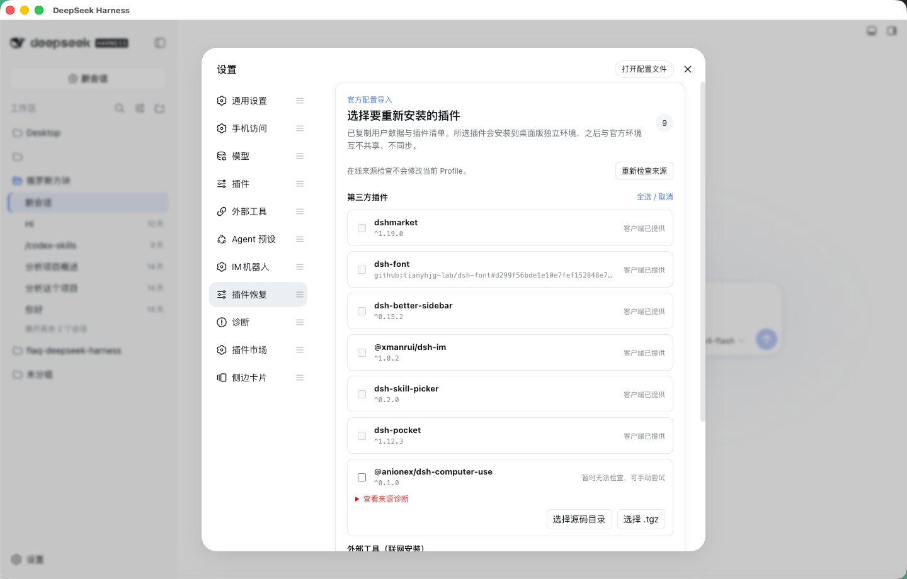Click 选择 .tgz button

click(x=641, y=519)
